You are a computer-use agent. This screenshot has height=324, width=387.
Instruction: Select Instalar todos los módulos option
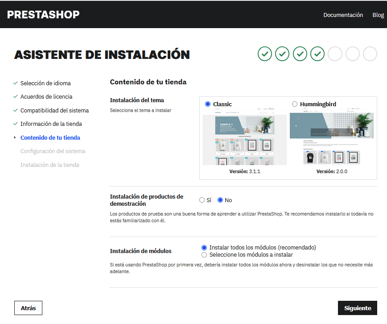204,248
